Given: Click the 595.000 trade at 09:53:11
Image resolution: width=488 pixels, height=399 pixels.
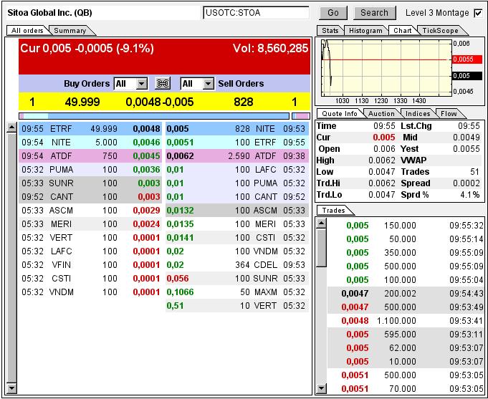Looking at the screenshot, I should (406, 334).
